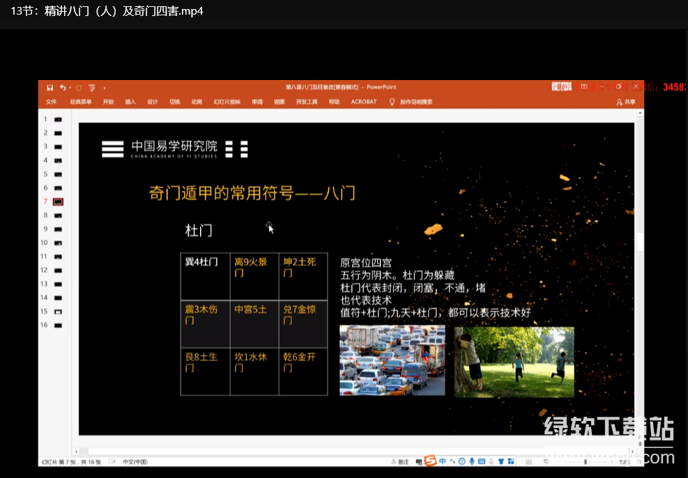688x478 pixels.
Task: Click the Sogou S logo icon
Action: tap(431, 461)
